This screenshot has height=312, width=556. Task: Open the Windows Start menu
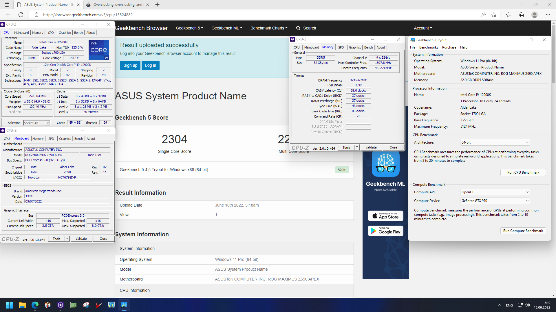9,305
